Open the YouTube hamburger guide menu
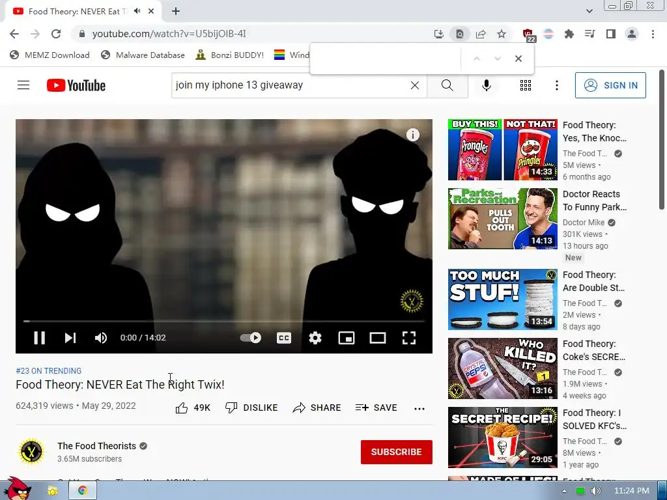Image resolution: width=667 pixels, height=500 pixels. [x=23, y=85]
